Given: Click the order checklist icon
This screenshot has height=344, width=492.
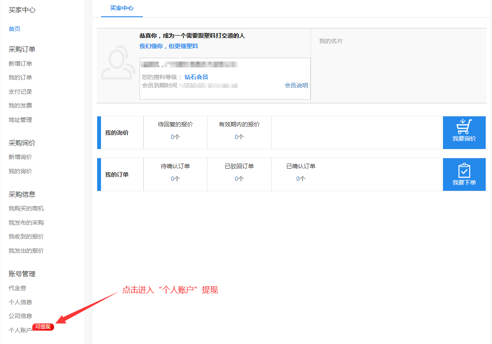Looking at the screenshot, I should (x=464, y=169).
